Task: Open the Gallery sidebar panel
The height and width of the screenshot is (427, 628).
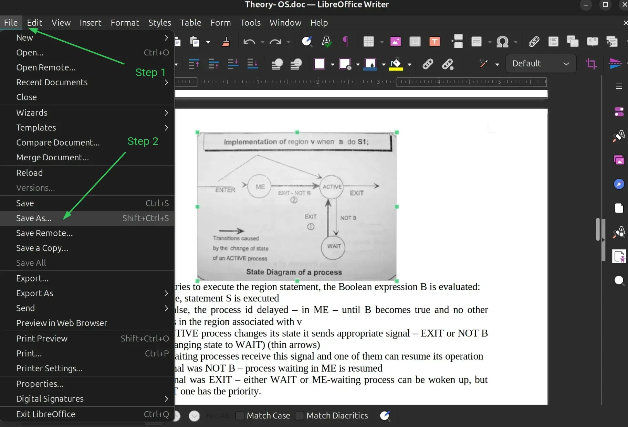Action: tap(619, 160)
